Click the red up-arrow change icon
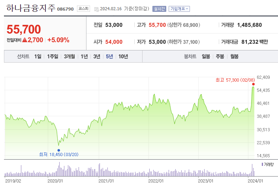The image size is (278, 186). pos(24,40)
